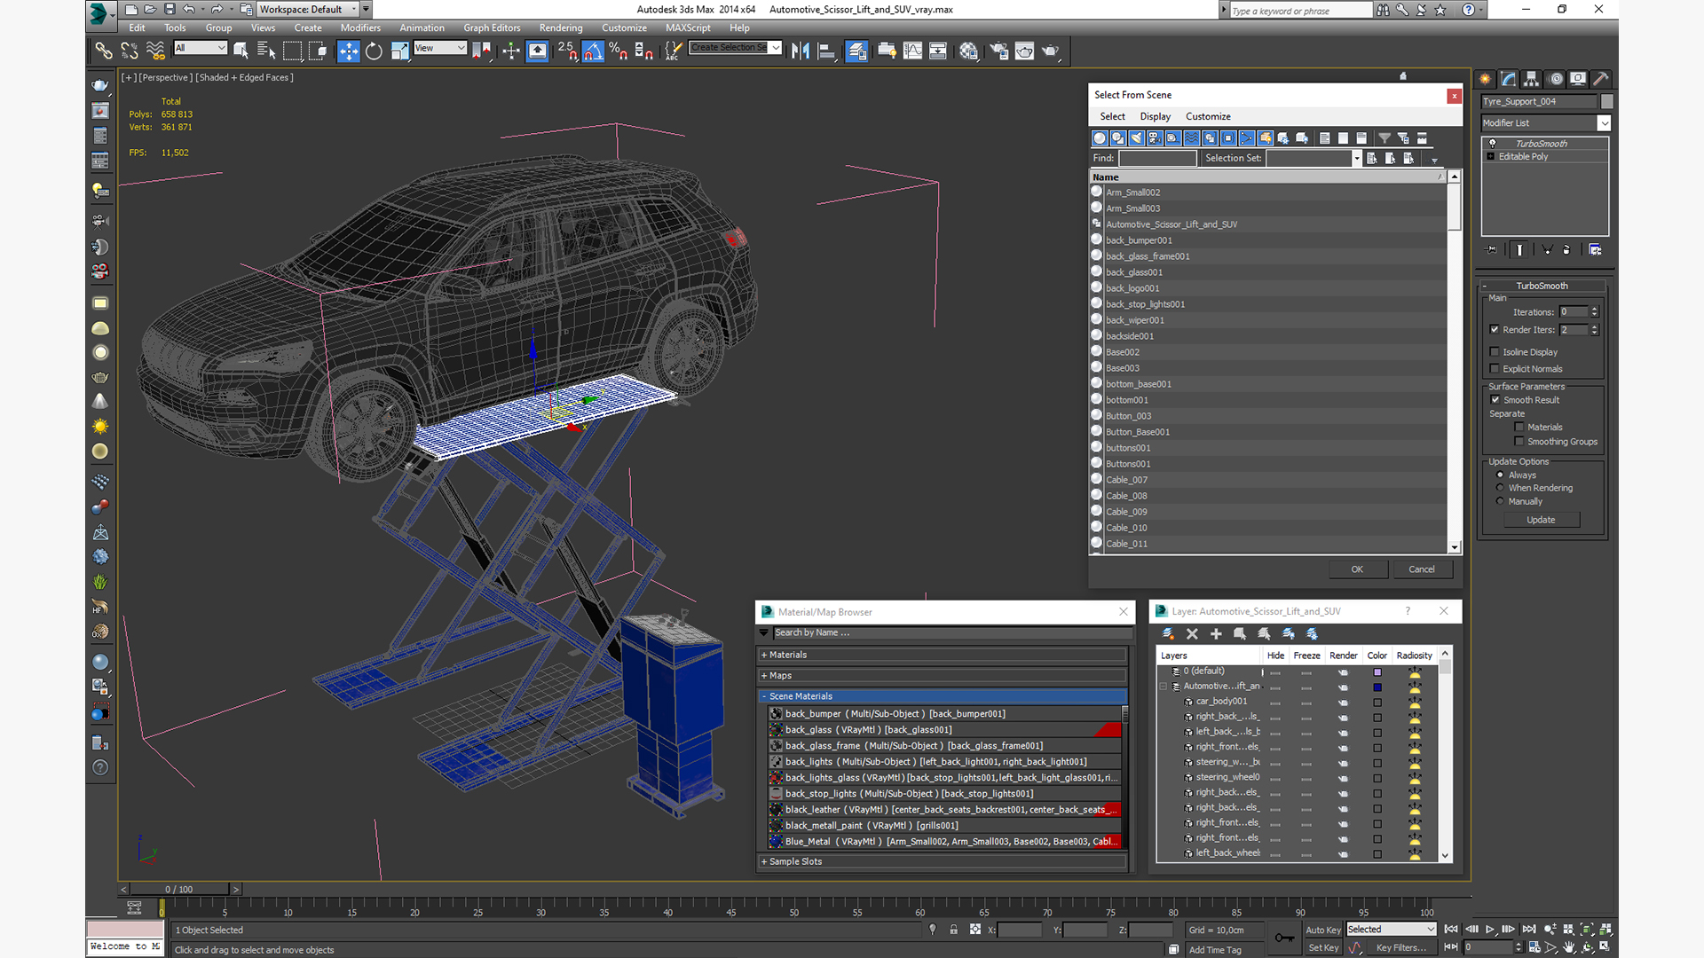This screenshot has height=958, width=1704.
Task: Open Display menu in Select From Scene
Action: tap(1155, 116)
